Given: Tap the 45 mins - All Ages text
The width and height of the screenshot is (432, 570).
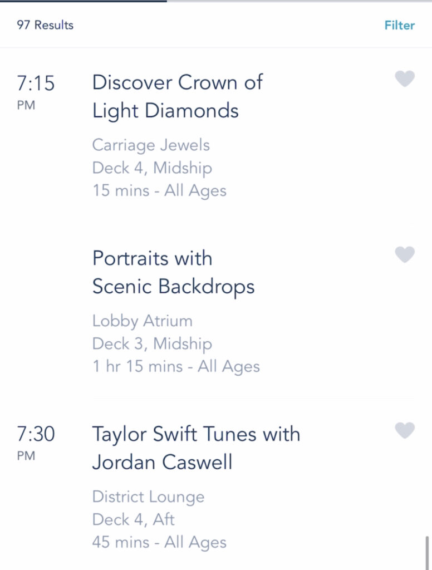Looking at the screenshot, I should 159,542.
